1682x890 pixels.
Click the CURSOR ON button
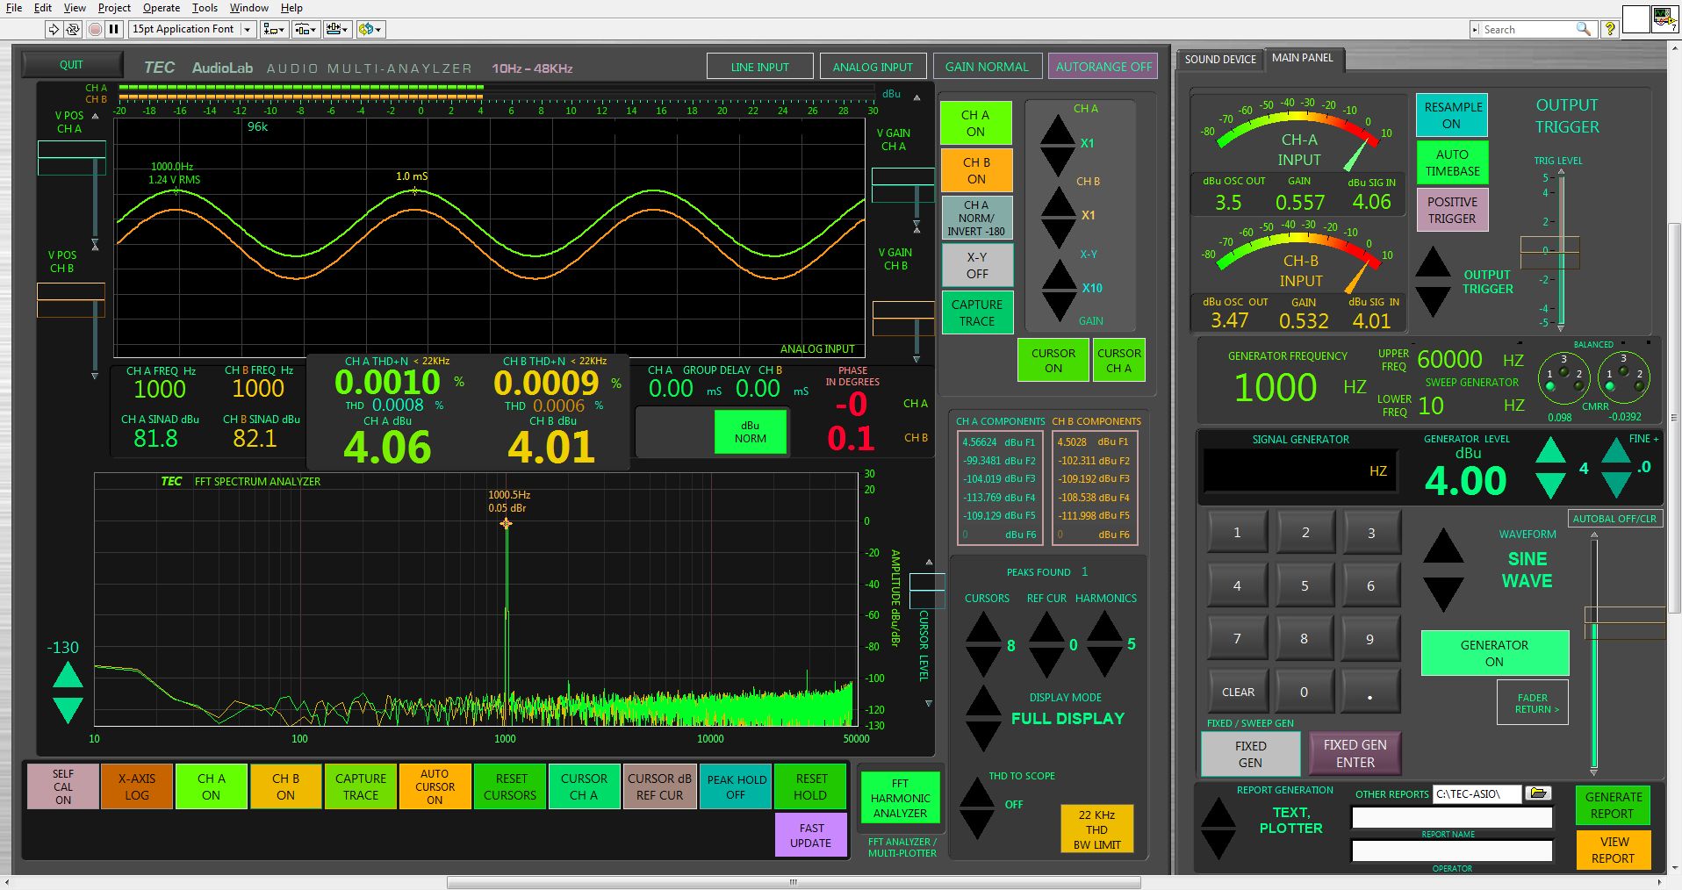coord(1053,360)
